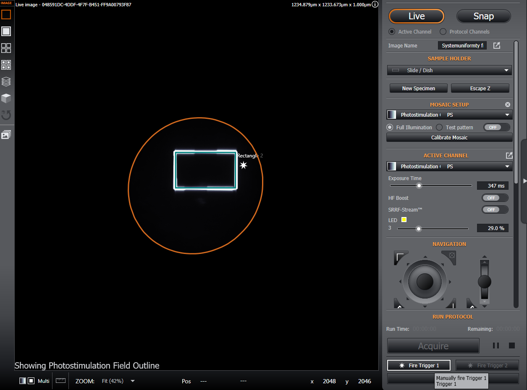Select the Test pattern radio button
527x390 pixels.
click(439, 127)
